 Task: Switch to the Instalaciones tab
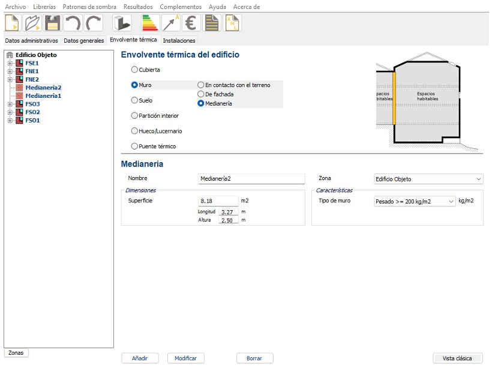click(x=179, y=41)
